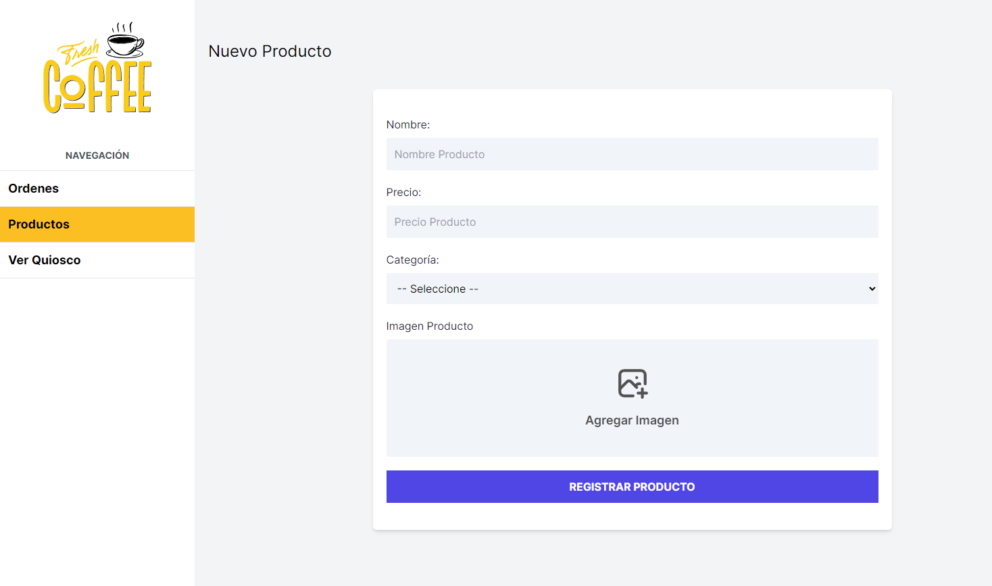Submit with Registrar Producto button
The image size is (992, 586).
pyautogui.click(x=632, y=487)
